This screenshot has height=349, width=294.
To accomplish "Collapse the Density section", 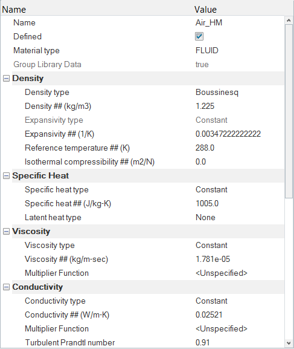I will [6, 79].
